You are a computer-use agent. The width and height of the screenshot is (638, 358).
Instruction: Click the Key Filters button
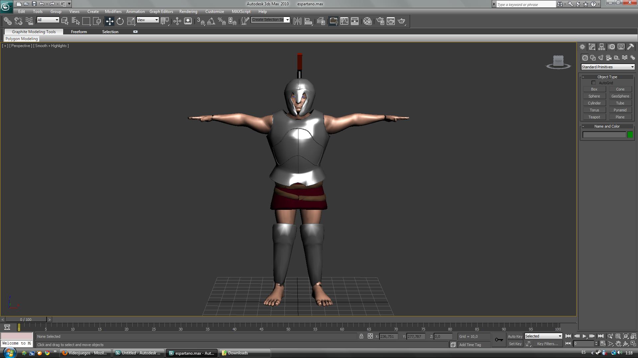coord(547,344)
